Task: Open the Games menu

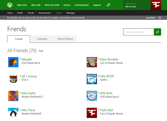Action: point(67,5)
